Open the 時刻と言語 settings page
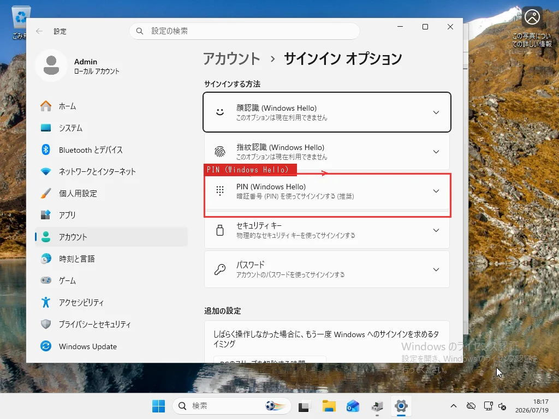 coord(111,259)
